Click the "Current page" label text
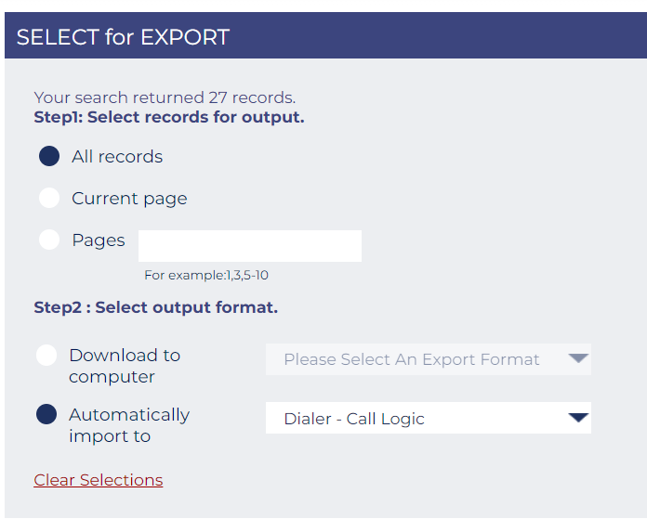Screen dimensions: 647x532 pos(129,199)
